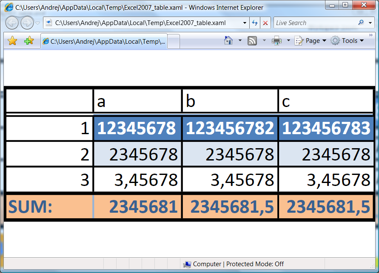Click into the Live Search box
The image size is (379, 273).
coord(314,23)
